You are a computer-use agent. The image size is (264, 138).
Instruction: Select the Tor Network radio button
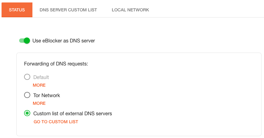(x=27, y=95)
